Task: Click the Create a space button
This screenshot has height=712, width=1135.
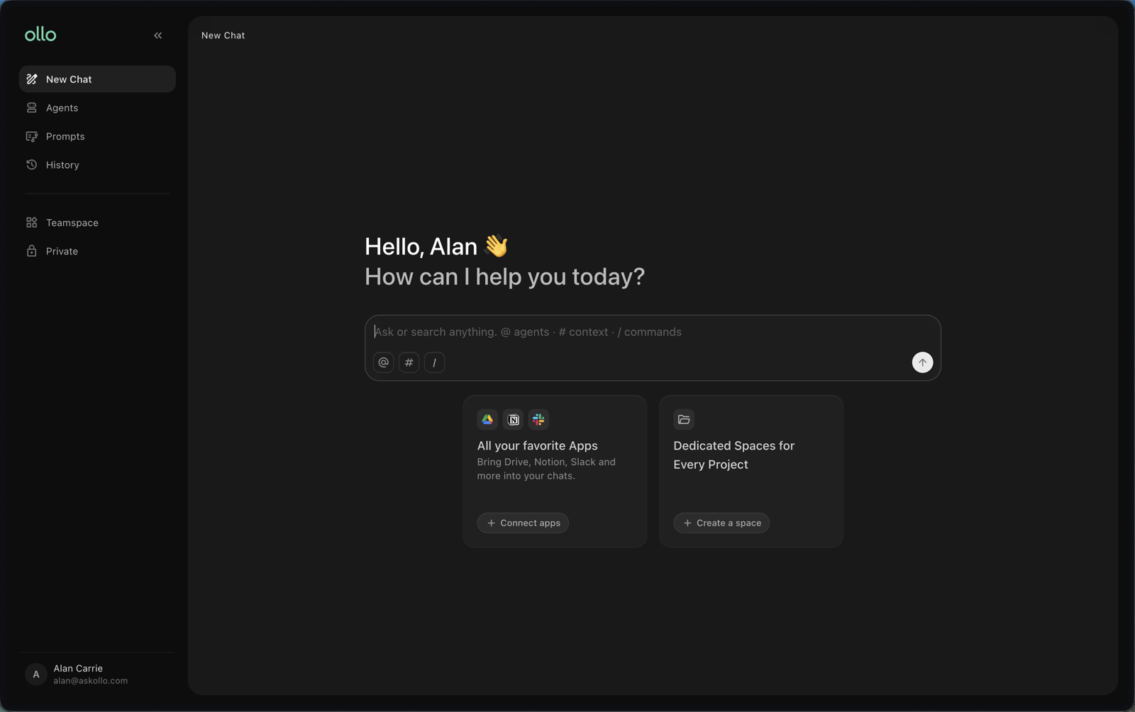Action: click(721, 523)
